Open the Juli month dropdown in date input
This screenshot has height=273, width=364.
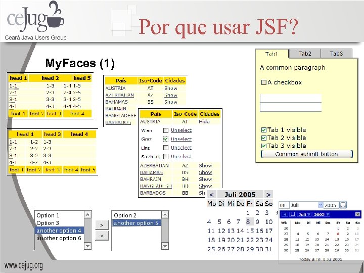coord(321,205)
